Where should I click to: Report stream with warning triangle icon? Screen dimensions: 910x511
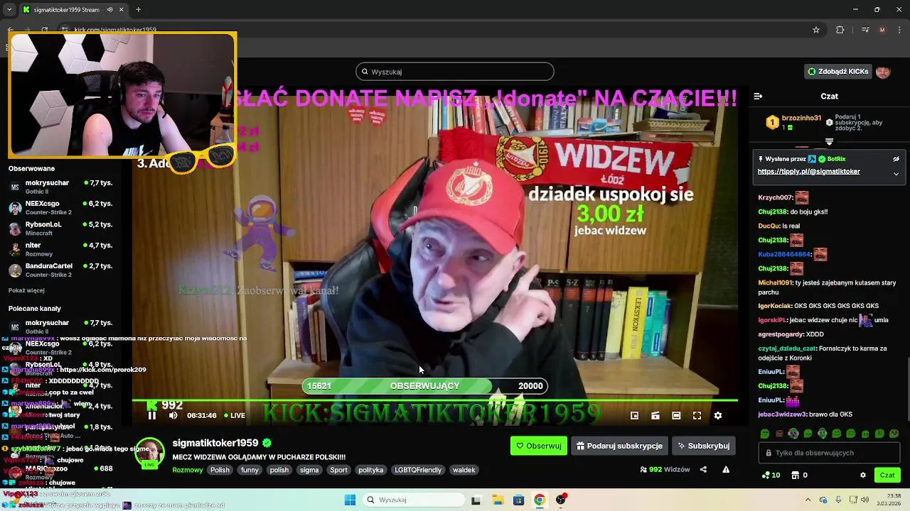[x=726, y=470]
